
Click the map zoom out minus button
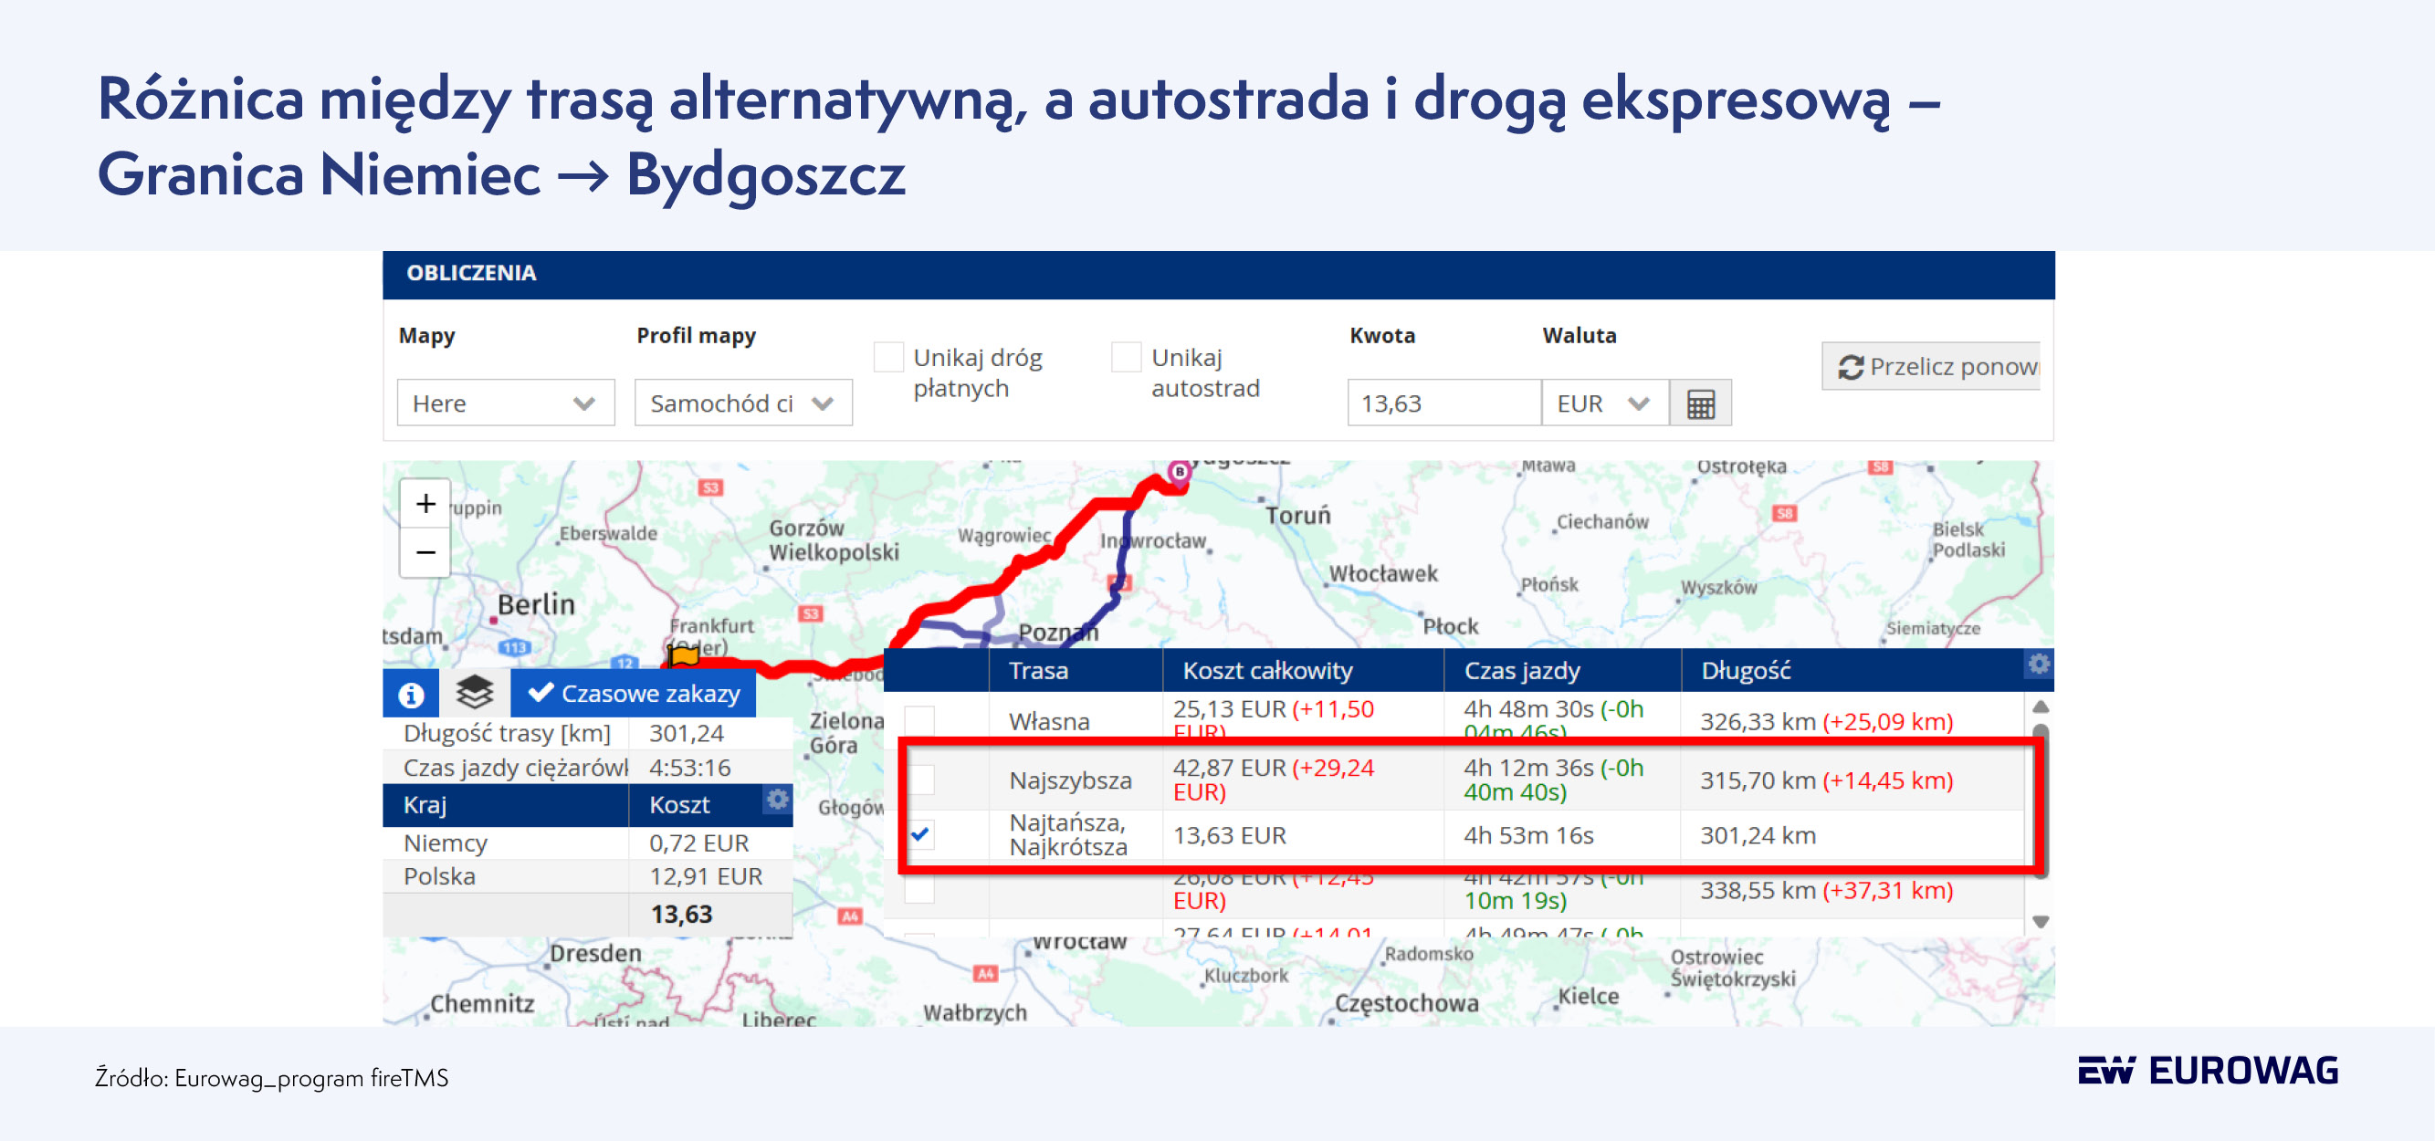point(425,552)
